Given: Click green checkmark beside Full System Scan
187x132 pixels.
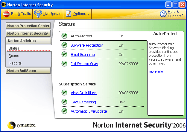Looking at the screenshot, I should pos(64,64).
